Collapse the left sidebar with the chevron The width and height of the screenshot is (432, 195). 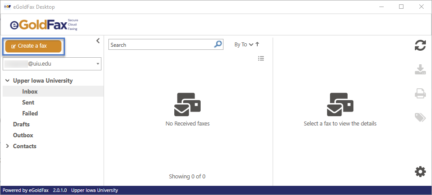point(98,41)
